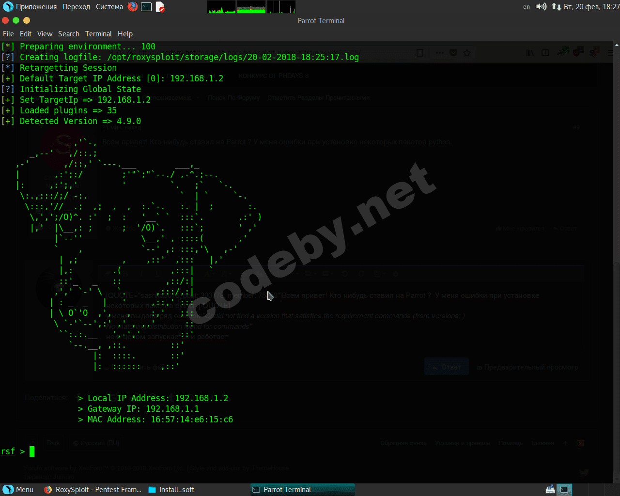Open the volume speaker icon
Screen dimensions: 620x496
[x=541, y=7]
